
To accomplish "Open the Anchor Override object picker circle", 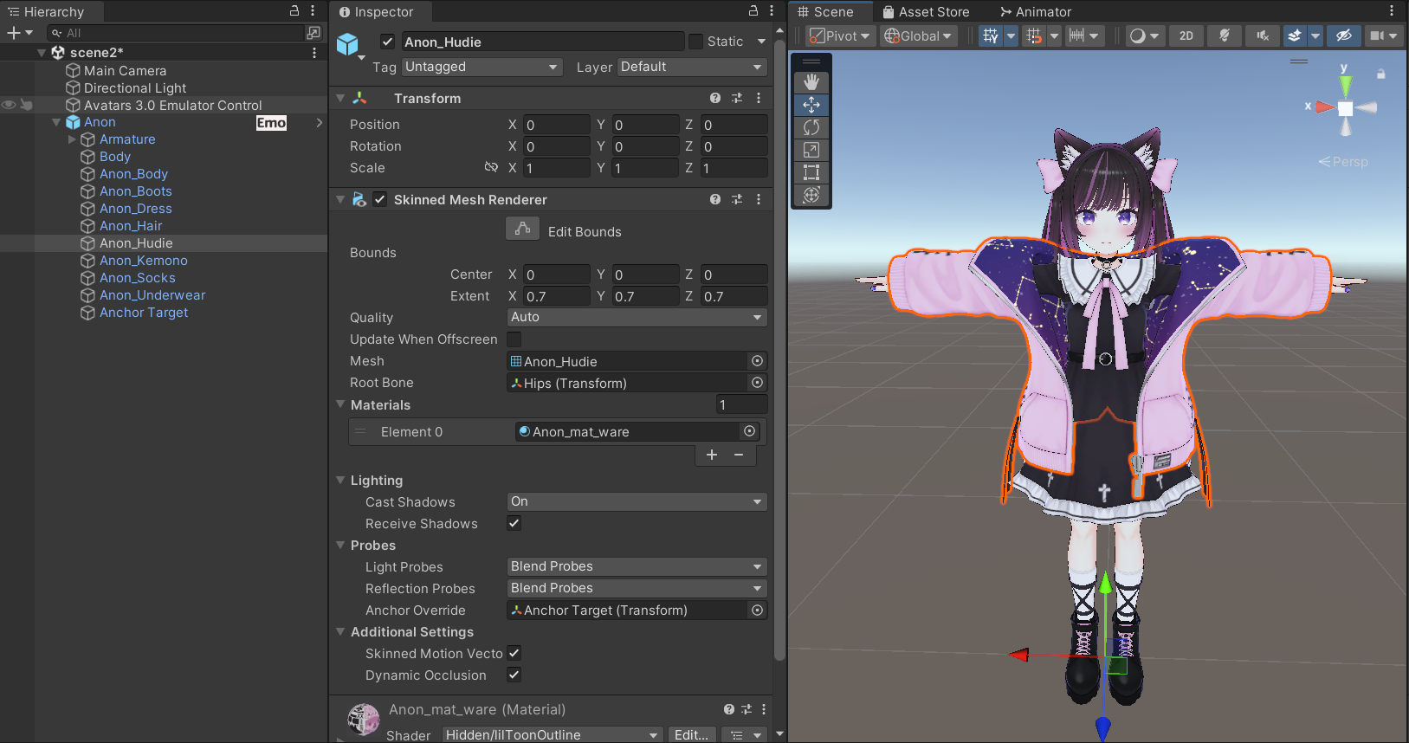I will coord(757,611).
